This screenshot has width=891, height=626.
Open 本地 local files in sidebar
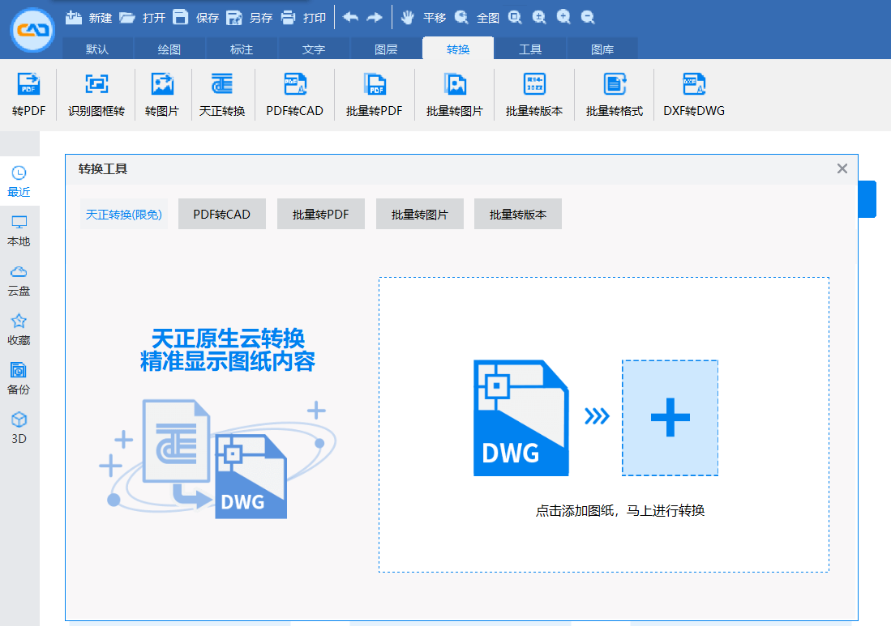coord(19,231)
